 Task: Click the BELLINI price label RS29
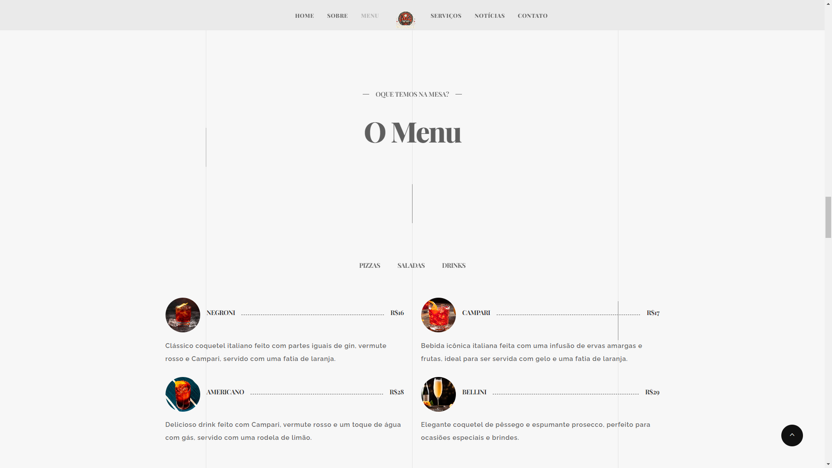pyautogui.click(x=652, y=391)
